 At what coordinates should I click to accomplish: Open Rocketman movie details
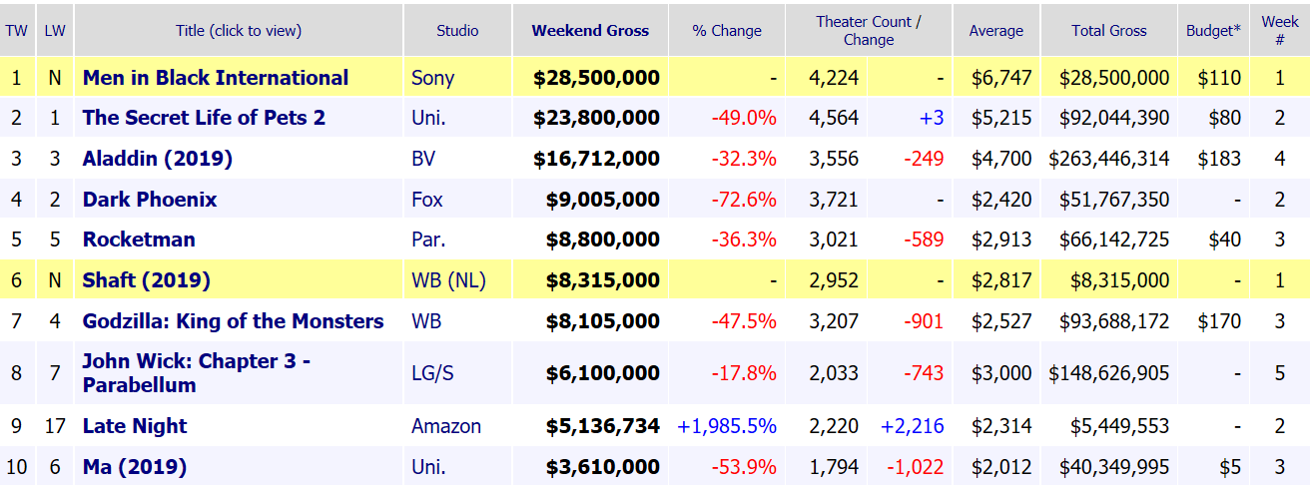[139, 240]
